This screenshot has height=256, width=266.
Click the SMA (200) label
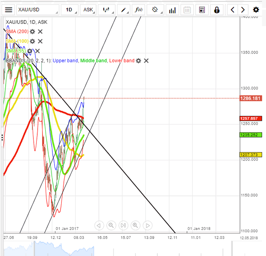click(x=17, y=31)
